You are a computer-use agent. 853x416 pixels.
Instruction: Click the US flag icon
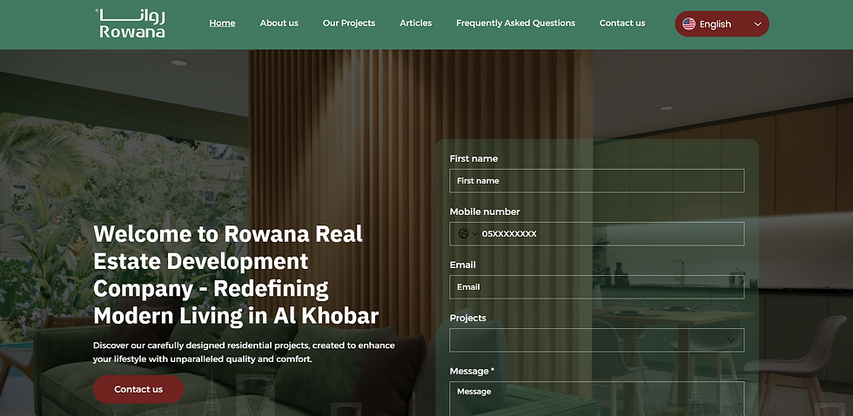[x=688, y=23]
